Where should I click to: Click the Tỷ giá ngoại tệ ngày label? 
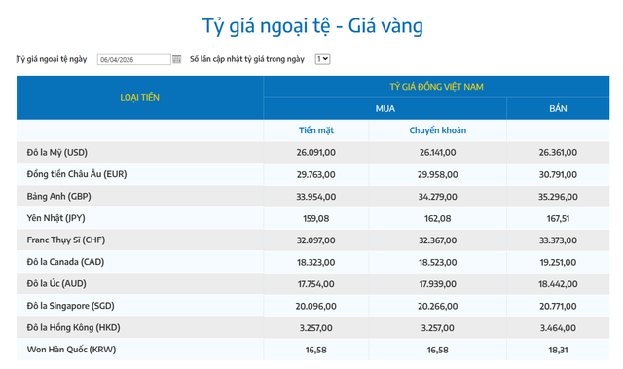coord(52,59)
